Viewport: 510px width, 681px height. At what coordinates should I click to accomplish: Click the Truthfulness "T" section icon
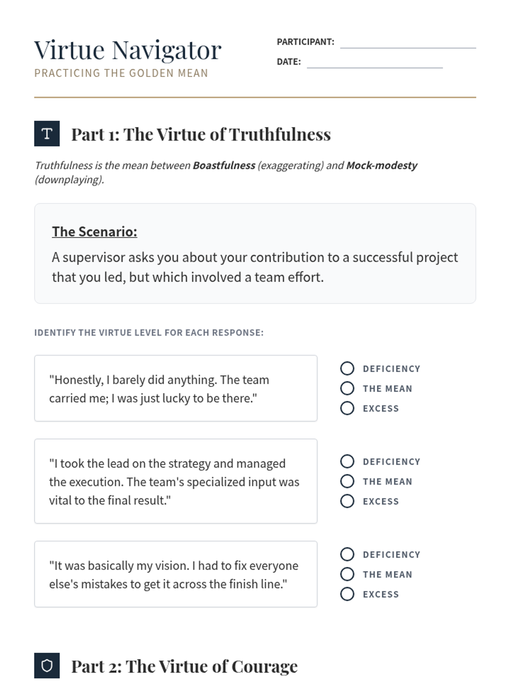pyautogui.click(x=47, y=134)
